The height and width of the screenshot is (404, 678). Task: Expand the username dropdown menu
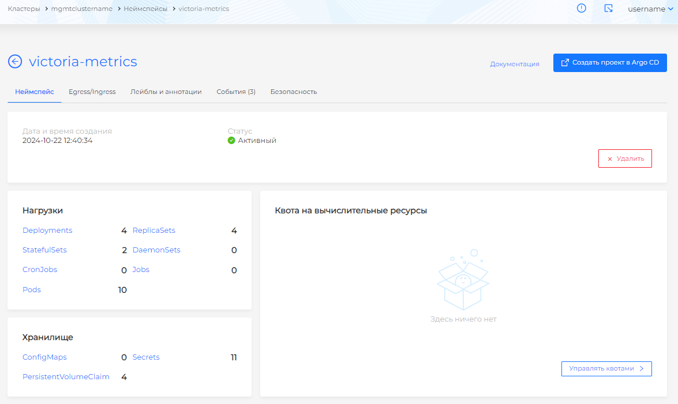point(650,9)
